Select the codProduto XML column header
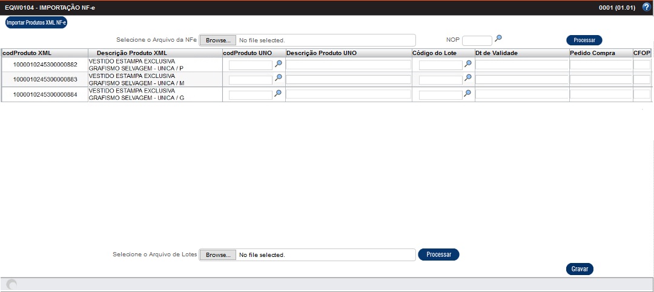654x292 pixels. click(27, 53)
